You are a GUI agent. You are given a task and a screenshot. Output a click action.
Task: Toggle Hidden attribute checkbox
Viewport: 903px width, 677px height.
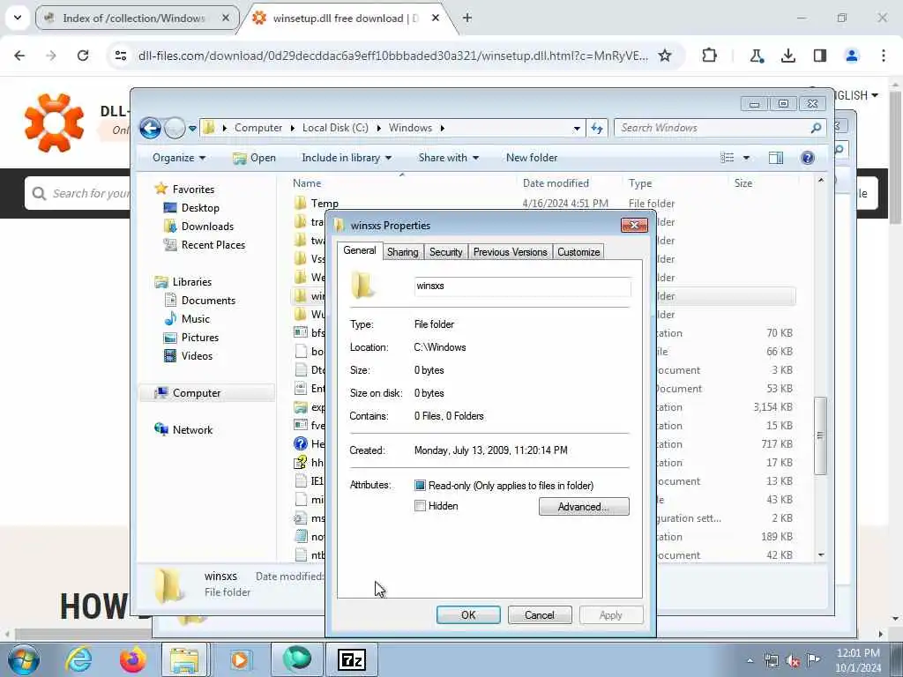coord(420,506)
